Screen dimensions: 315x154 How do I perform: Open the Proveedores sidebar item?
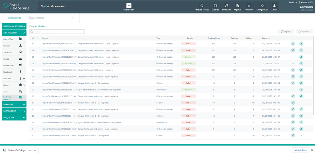(x=14, y=65)
